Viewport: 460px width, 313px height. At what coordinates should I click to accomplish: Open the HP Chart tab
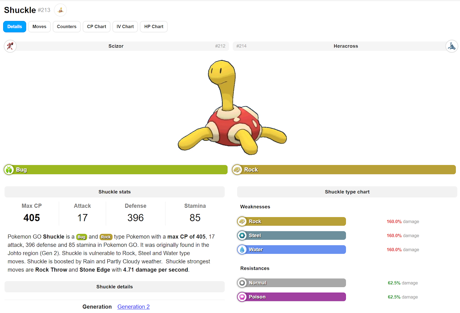click(x=154, y=26)
